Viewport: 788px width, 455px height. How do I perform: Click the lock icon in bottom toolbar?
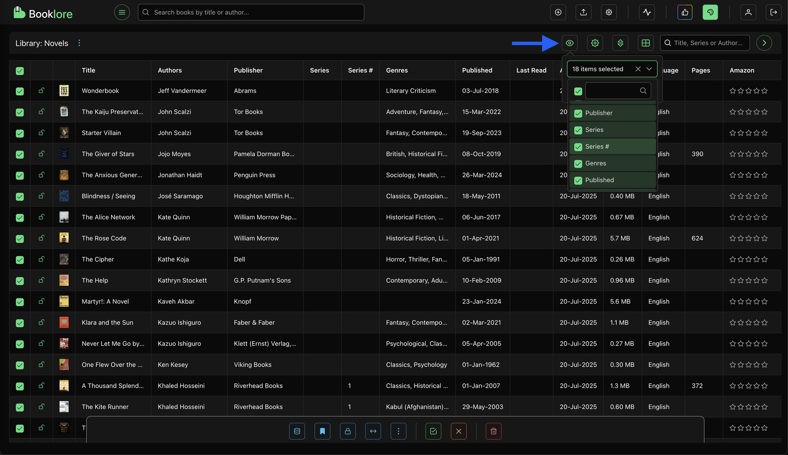click(x=347, y=431)
